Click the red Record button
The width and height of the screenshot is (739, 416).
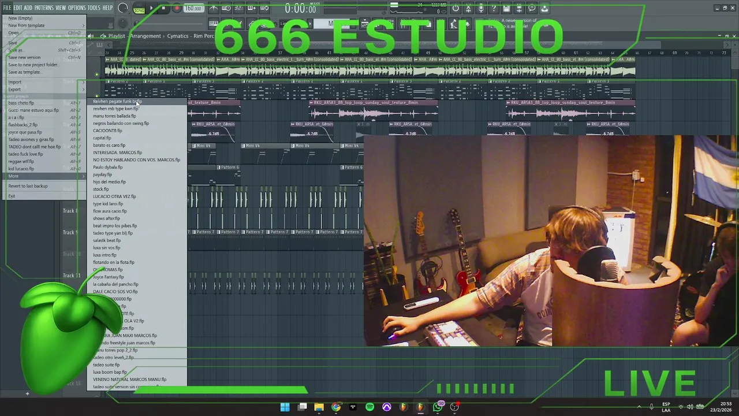click(x=177, y=8)
